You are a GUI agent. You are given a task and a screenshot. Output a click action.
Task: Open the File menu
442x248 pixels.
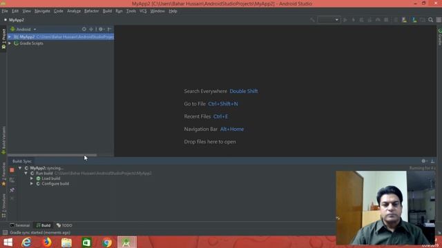(x=5, y=11)
